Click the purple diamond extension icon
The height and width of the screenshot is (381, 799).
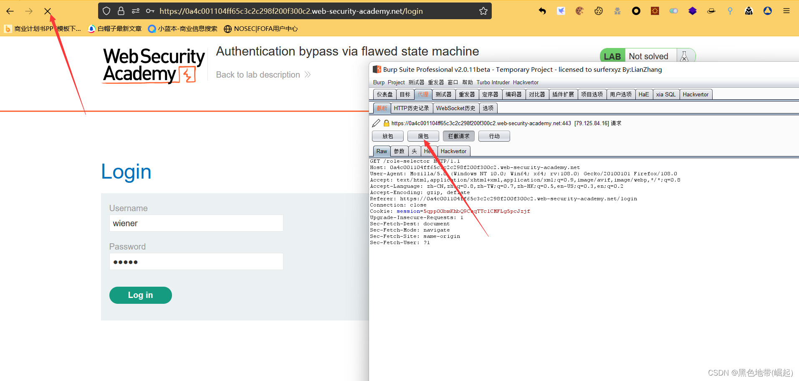tap(693, 11)
